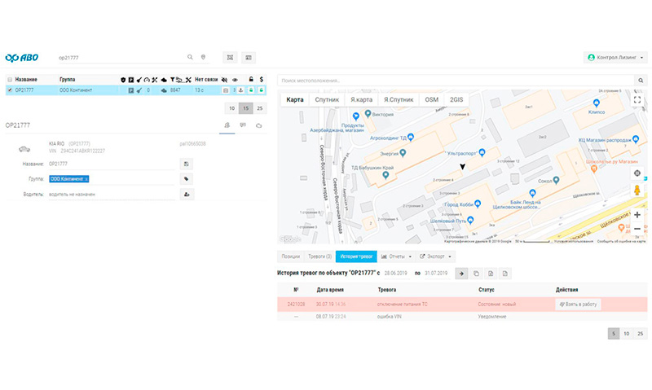Image resolution: width=652 pixels, height=390 pixels.
Task: Click the assign driver icon next to Водитель
Action: (187, 194)
